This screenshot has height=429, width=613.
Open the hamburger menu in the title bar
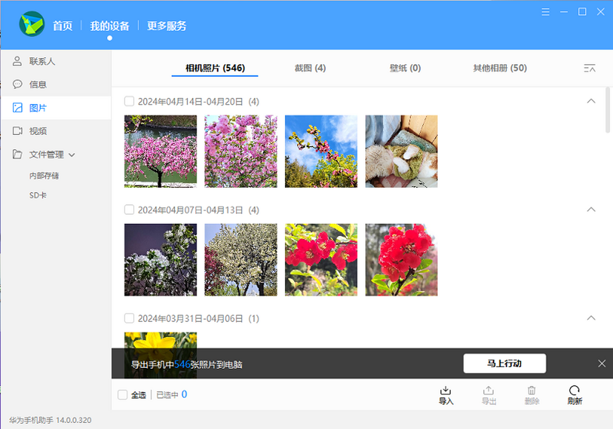point(546,12)
